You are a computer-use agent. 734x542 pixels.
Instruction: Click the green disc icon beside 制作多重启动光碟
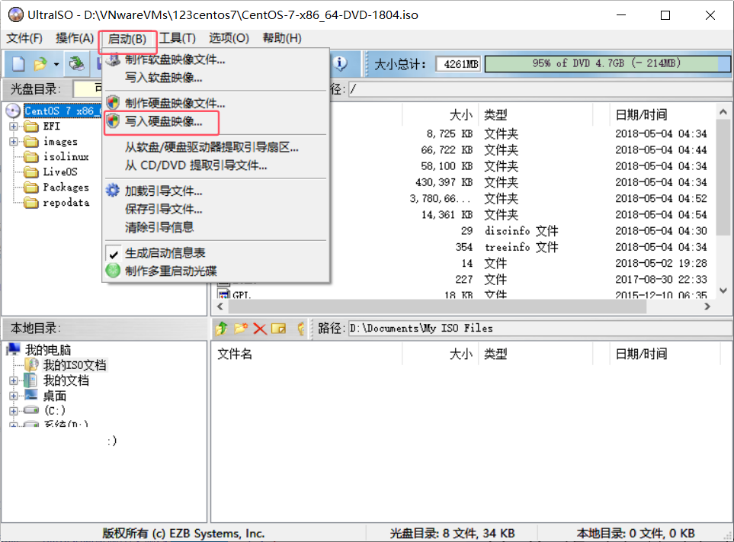pyautogui.click(x=113, y=271)
